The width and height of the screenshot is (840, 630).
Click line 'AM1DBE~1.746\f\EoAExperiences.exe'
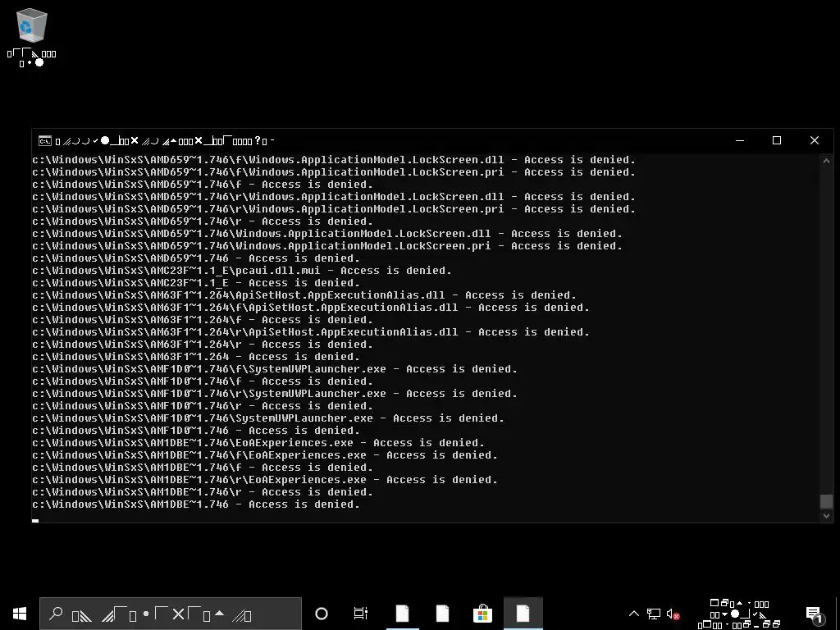pyautogui.click(x=265, y=455)
